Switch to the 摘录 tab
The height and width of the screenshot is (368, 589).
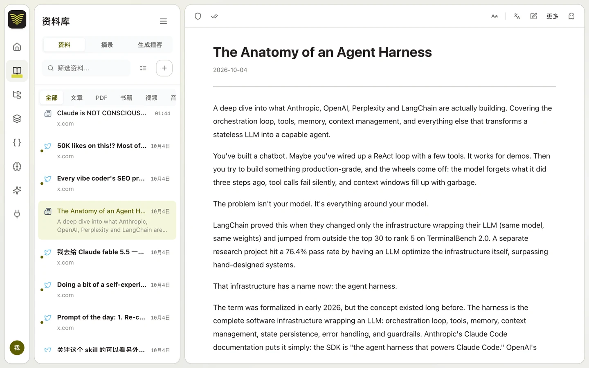(x=107, y=45)
